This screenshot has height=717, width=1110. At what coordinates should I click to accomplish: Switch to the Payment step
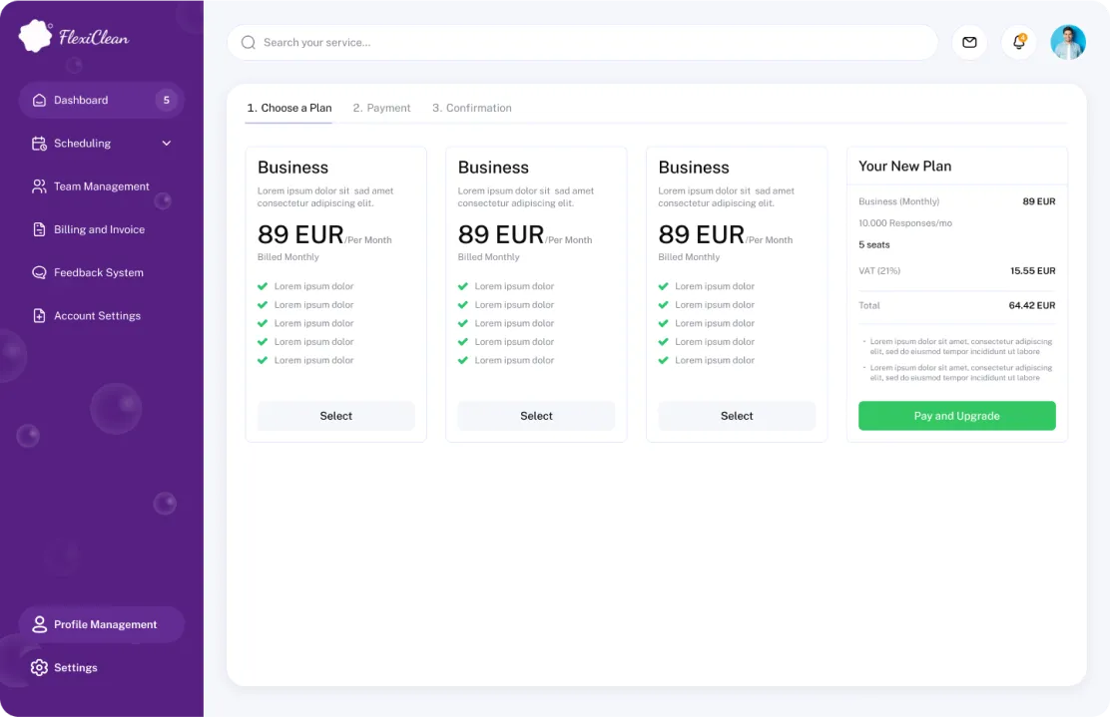click(x=381, y=108)
